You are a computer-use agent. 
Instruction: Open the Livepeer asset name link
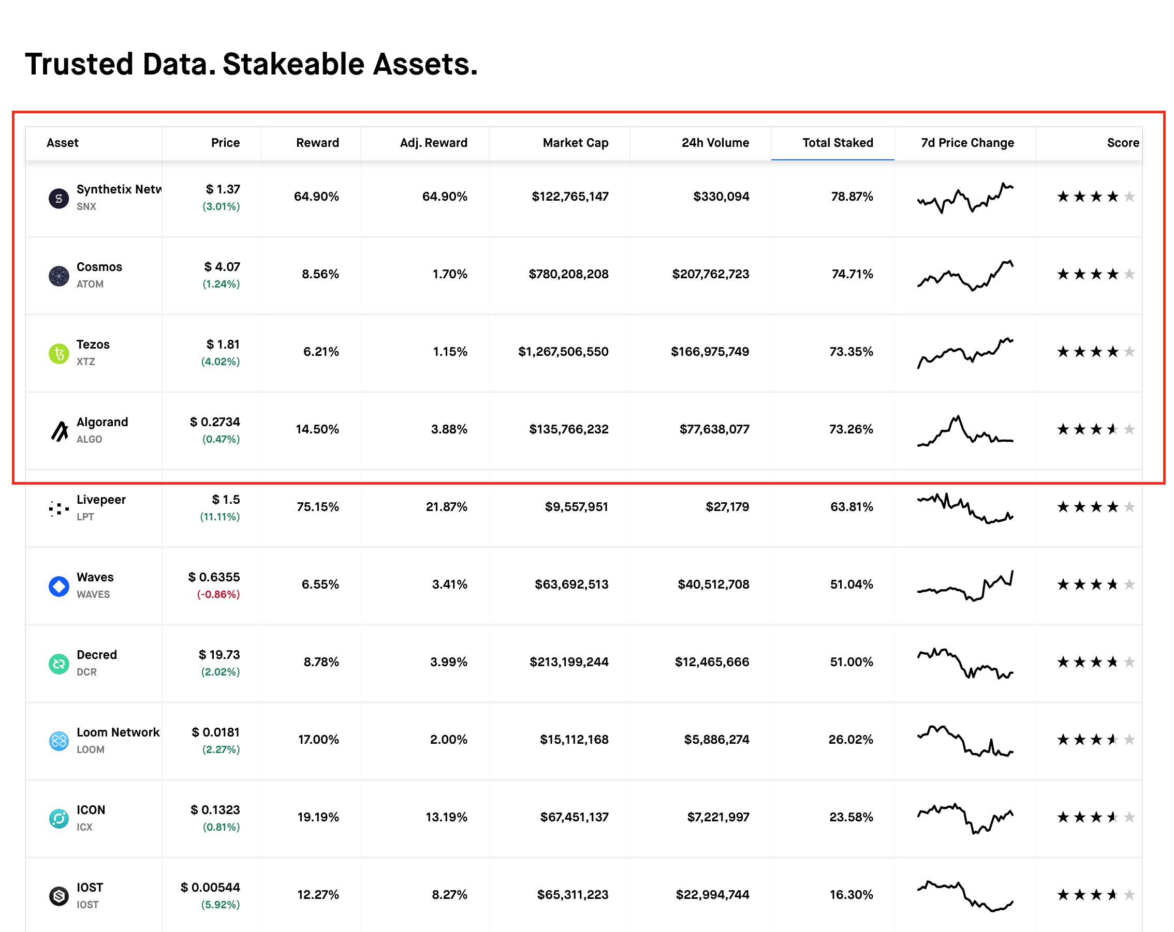pyautogui.click(x=101, y=500)
